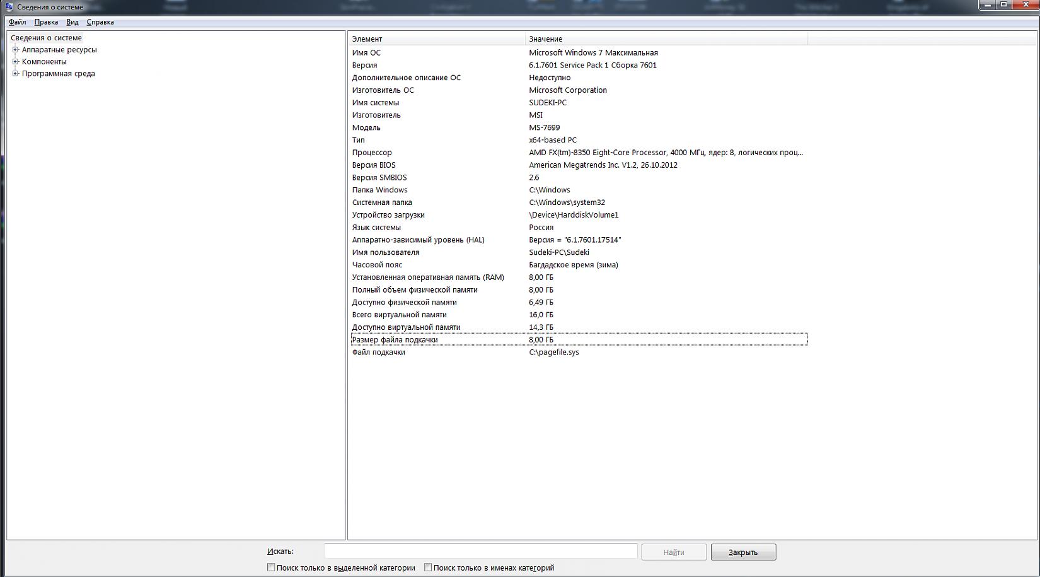Select the Сведения о системе tree root

tap(46, 38)
